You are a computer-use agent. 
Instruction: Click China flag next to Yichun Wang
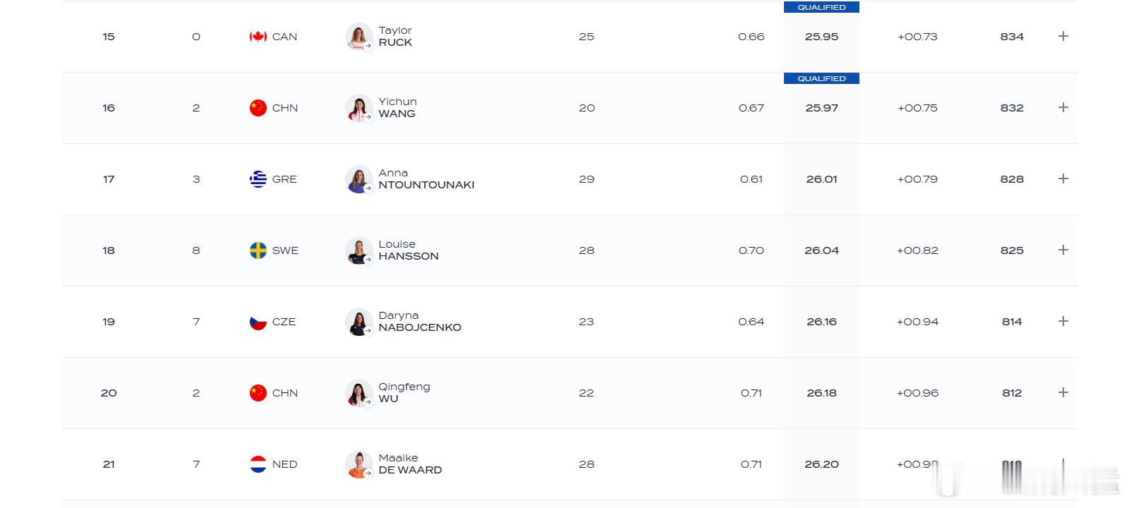point(258,108)
